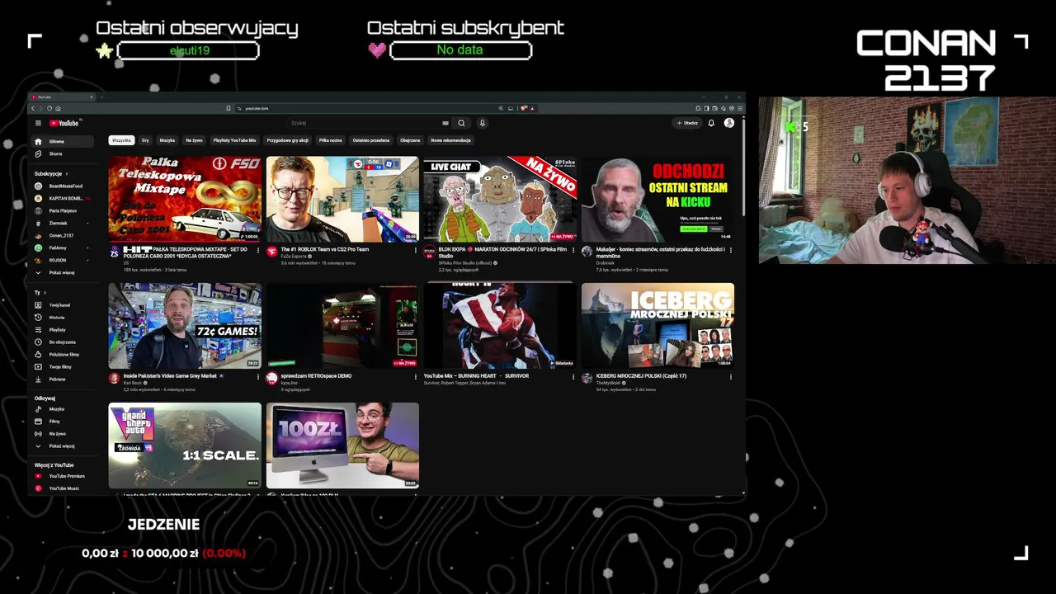Image resolution: width=1056 pixels, height=594 pixels.
Task: Start voice search with the microphone
Action: pyautogui.click(x=483, y=123)
